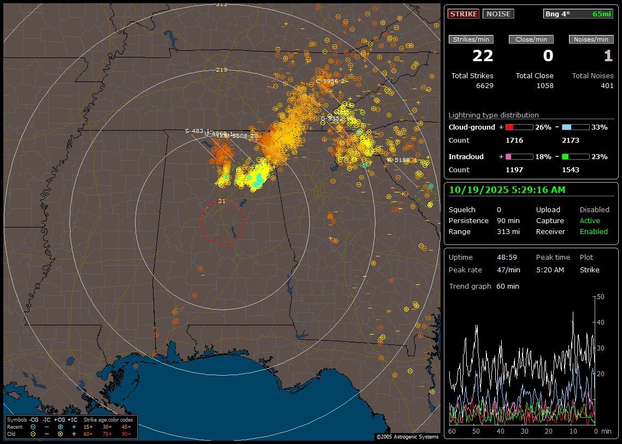Click the cyan recent +IC plus symbol in legend

[x=74, y=427]
